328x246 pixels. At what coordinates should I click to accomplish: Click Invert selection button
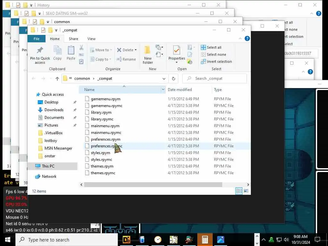[x=216, y=61]
